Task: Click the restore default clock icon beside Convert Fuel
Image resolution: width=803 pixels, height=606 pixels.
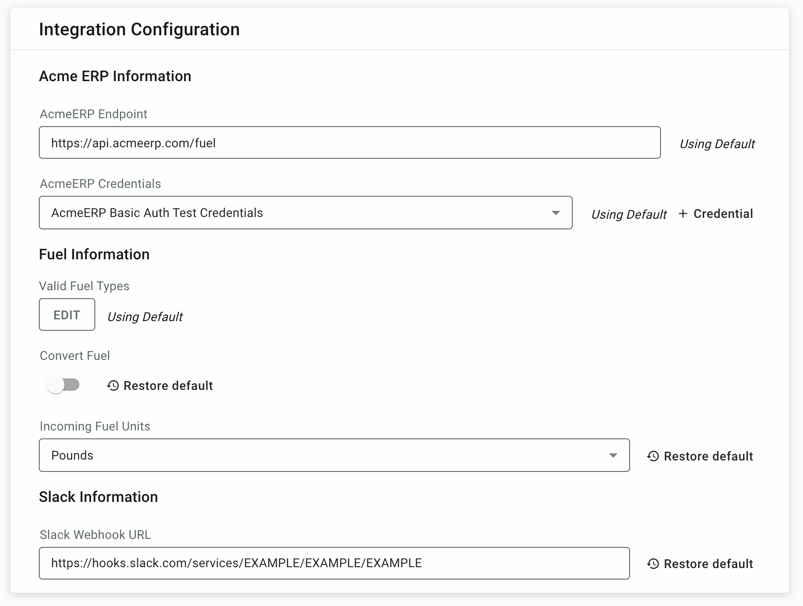Action: pyautogui.click(x=114, y=385)
